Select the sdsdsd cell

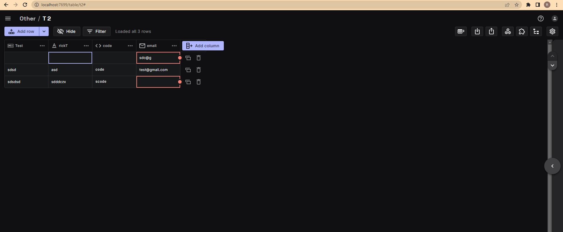(26, 82)
